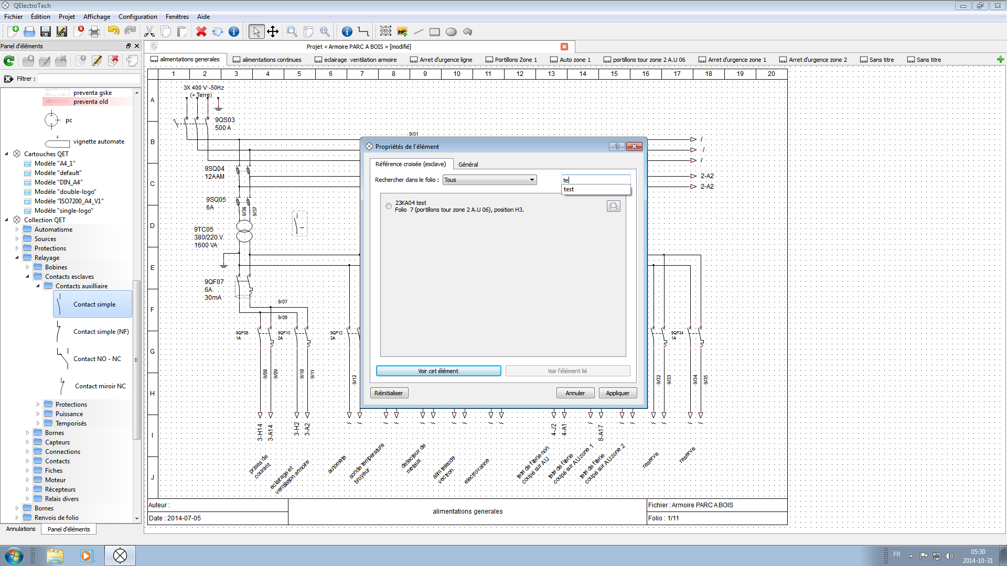Viewport: 1007px width, 566px height.
Task: Click the search text field containing 'te'
Action: pyautogui.click(x=596, y=180)
